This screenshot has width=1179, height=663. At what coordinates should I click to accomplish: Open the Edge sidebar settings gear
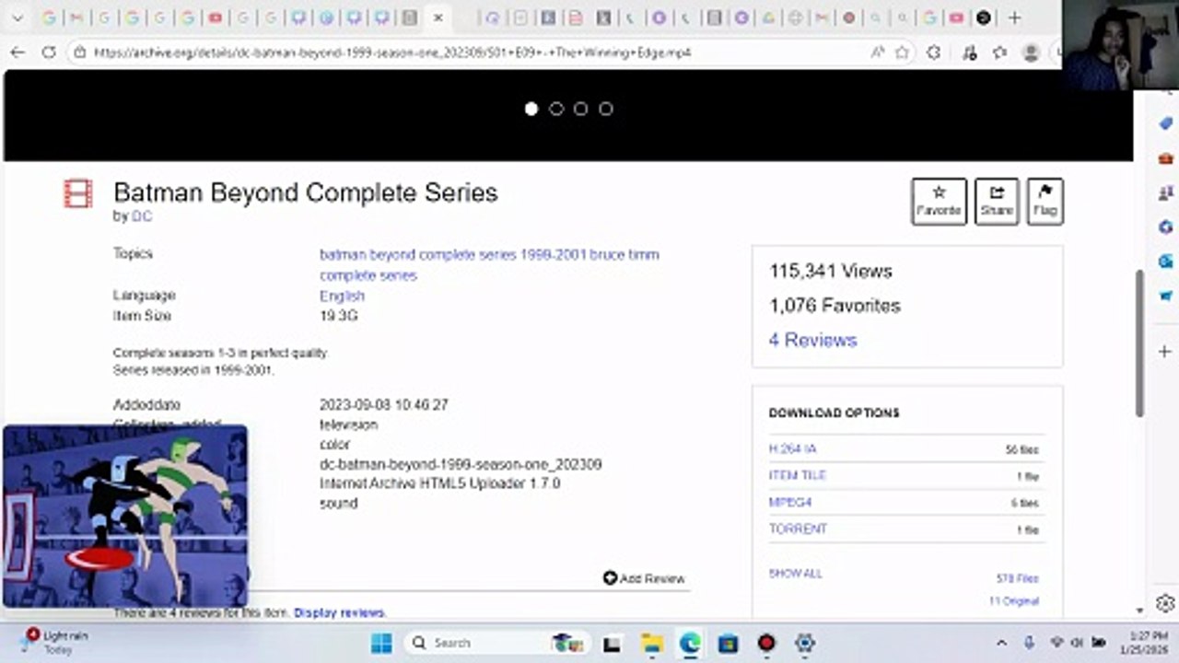click(x=1165, y=603)
